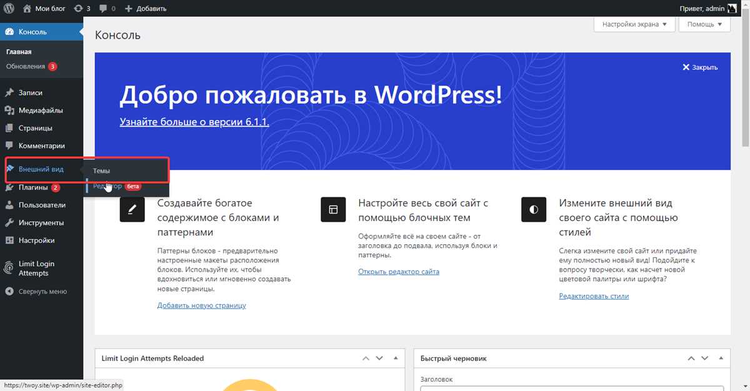Image resolution: width=750 pixels, height=391 pixels.
Task: Open the WordPress logo menu
Action: tap(9, 9)
